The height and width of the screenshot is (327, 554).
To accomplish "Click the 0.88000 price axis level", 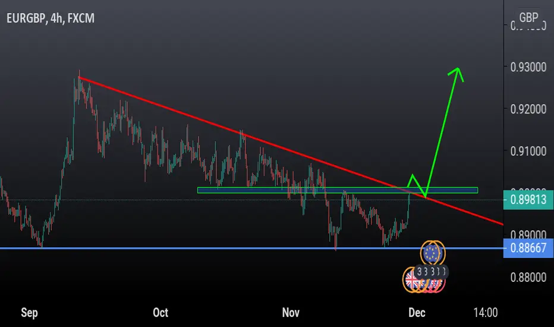I will (528, 277).
